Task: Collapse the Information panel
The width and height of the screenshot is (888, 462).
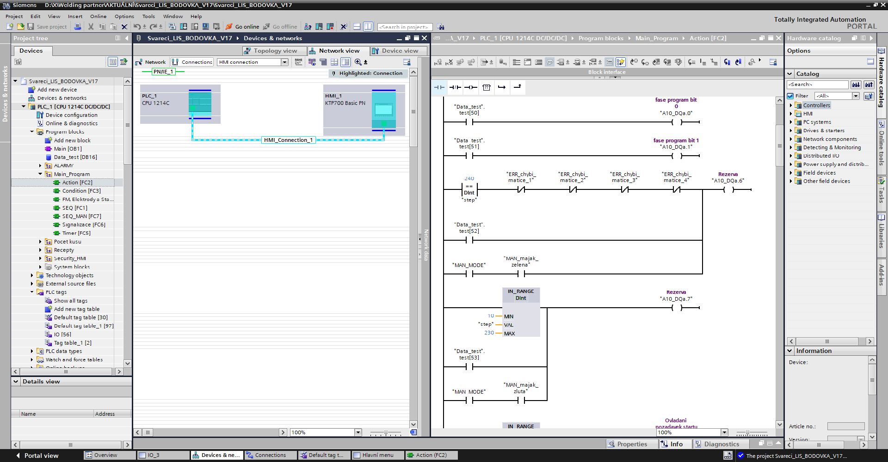Action: pos(790,351)
